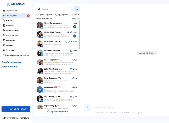Open the filter settings icon beside search
Screen dimensions: 169x123
[77, 9]
